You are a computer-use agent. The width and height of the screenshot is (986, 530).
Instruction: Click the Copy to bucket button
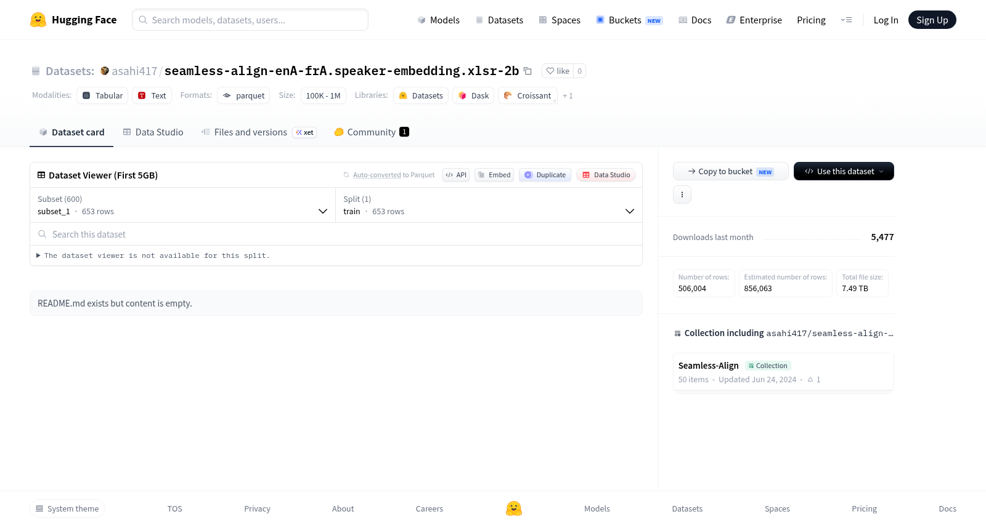pyautogui.click(x=730, y=171)
